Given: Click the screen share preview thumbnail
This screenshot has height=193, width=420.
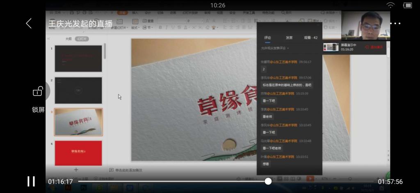Looking at the screenshot, I should pos(331,47).
